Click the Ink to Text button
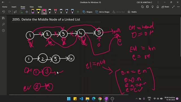Image resolution: width=181 pixels, height=102 pixels. tap(118, 12)
